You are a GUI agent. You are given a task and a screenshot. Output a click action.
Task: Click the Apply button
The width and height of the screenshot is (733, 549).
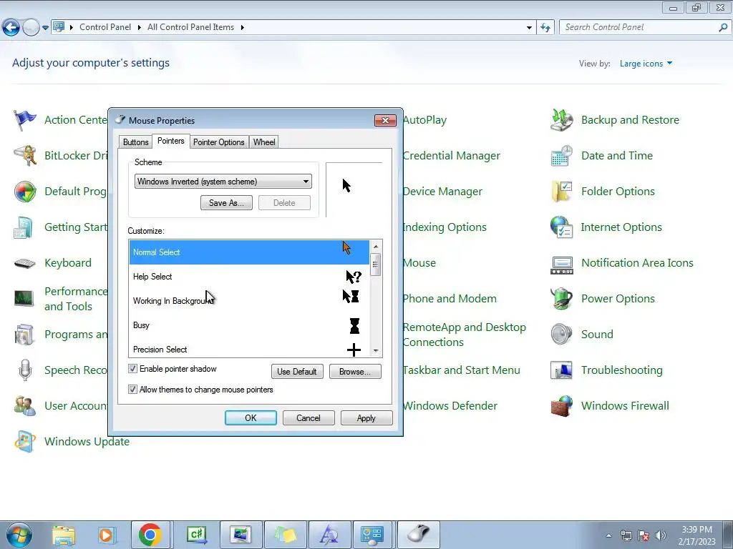[366, 417]
